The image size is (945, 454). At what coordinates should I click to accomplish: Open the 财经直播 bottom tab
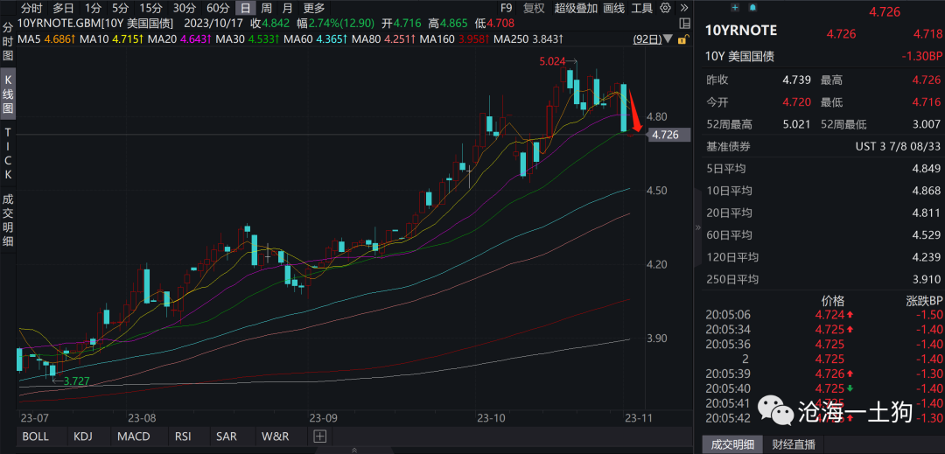tap(793, 444)
